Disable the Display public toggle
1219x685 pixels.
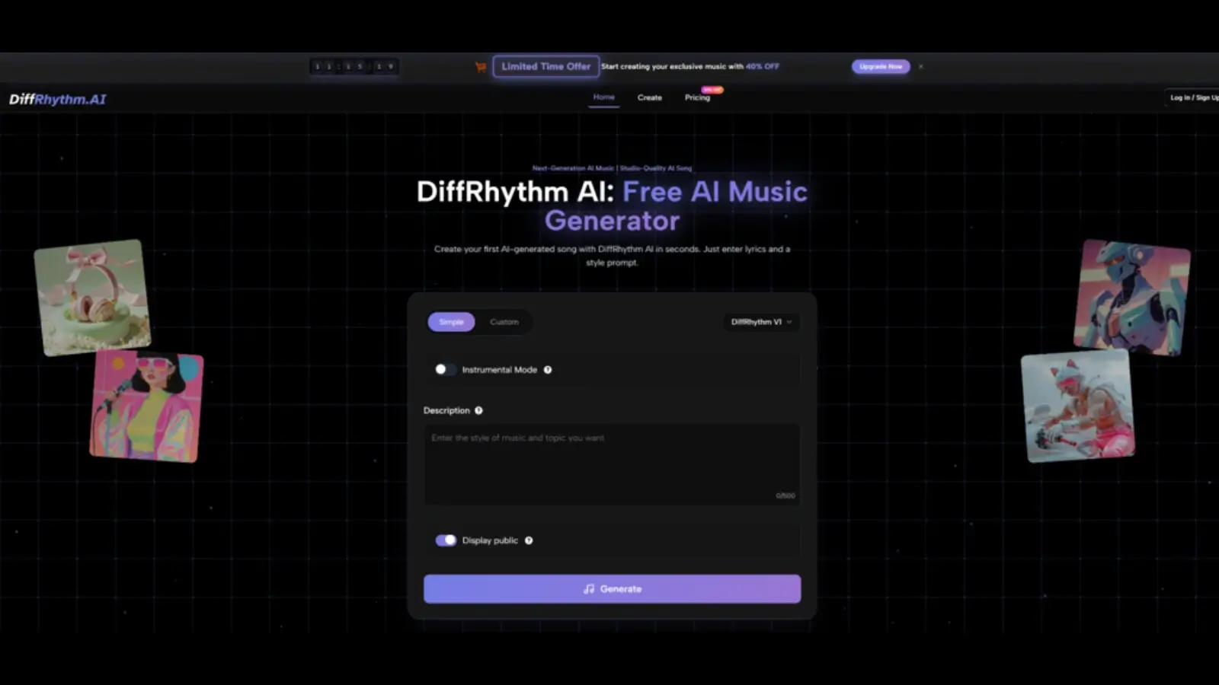tap(445, 540)
